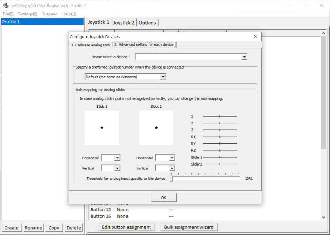Click Edit button assignment
The image size is (330, 235).
[x=126, y=227]
